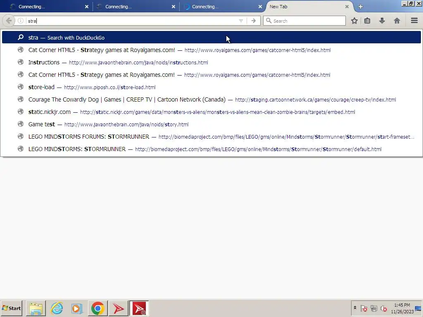Open LEGO MINDSTORMS FORUMS: STORMRUNNER suggestion
423x317 pixels.
tap(211, 137)
